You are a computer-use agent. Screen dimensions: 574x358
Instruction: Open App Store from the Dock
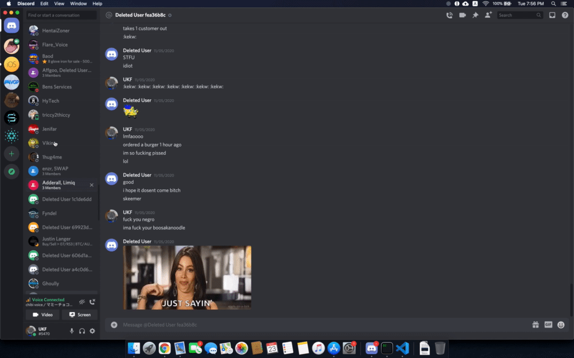click(x=333, y=348)
